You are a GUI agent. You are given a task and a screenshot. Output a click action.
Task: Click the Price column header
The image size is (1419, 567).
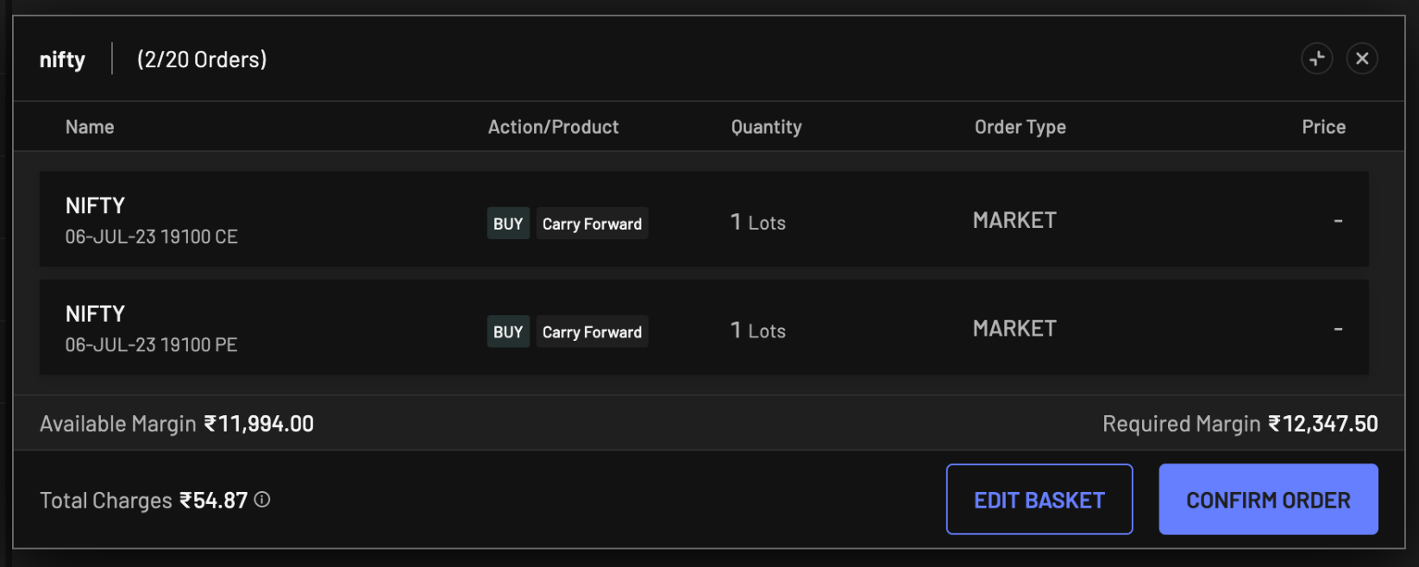(1323, 127)
